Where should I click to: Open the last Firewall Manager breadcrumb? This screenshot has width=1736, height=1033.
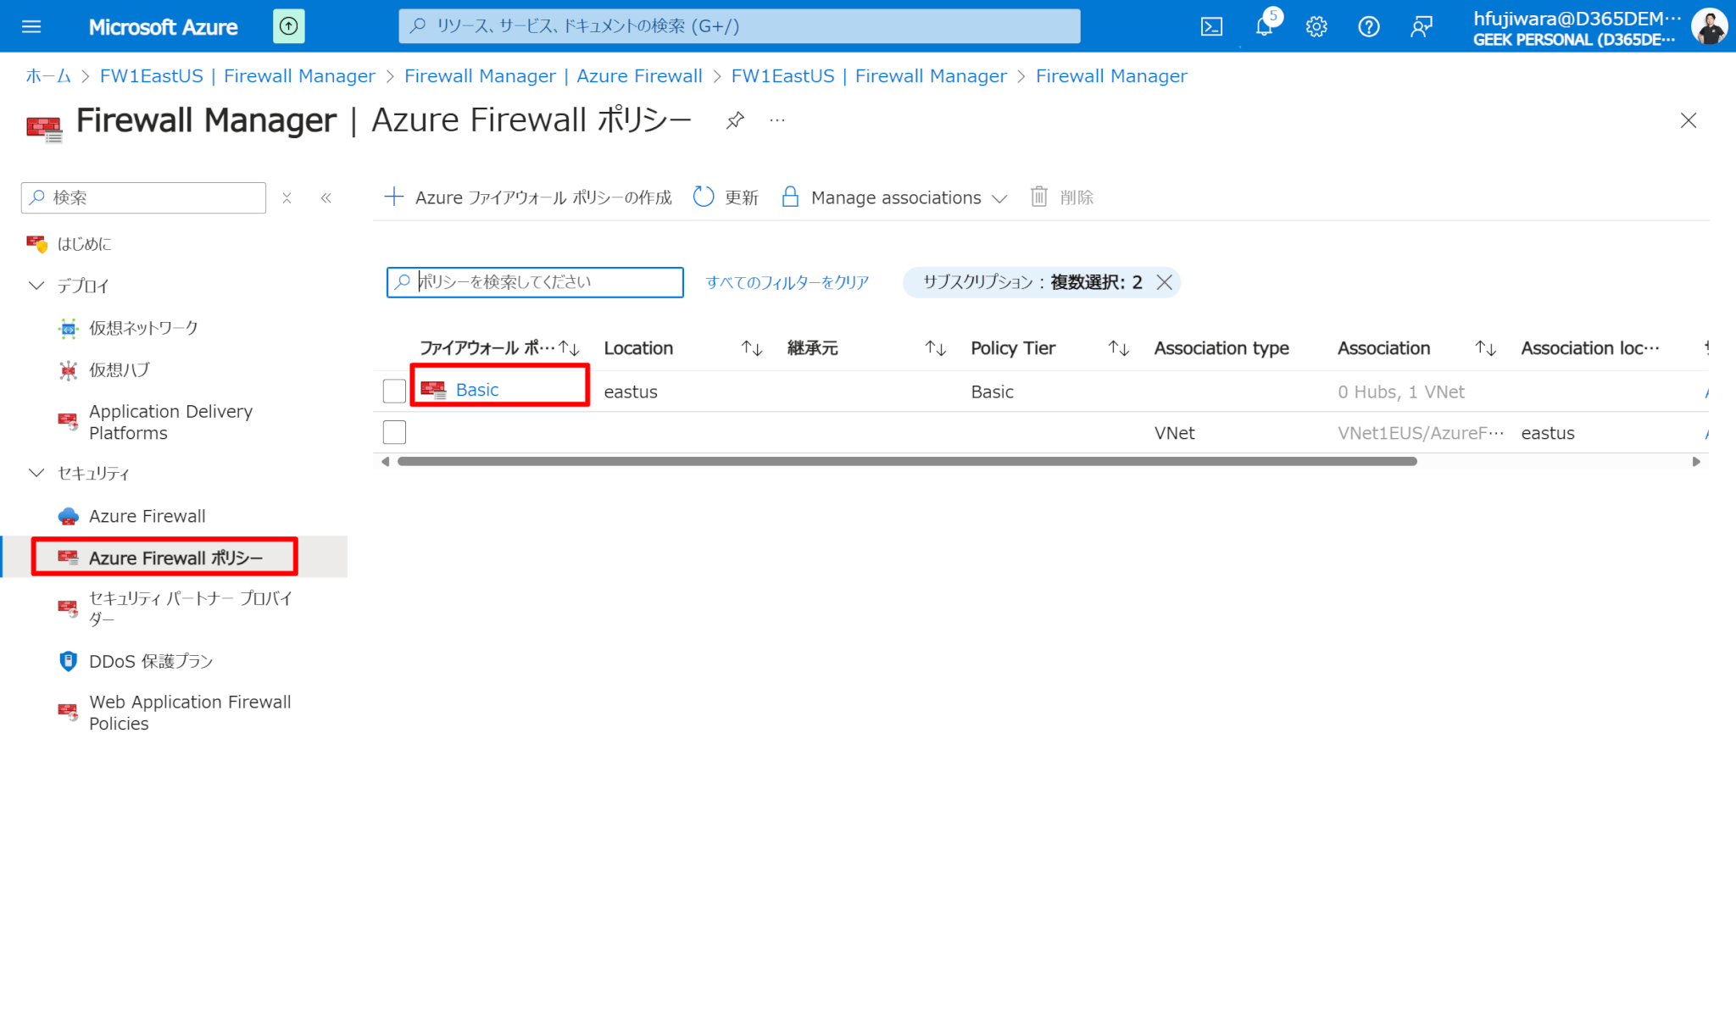click(x=1111, y=76)
